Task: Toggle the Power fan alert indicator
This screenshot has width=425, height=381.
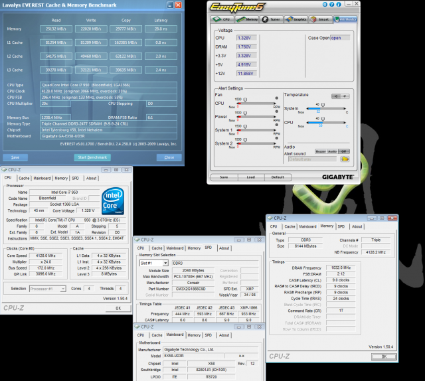Action: click(276, 112)
